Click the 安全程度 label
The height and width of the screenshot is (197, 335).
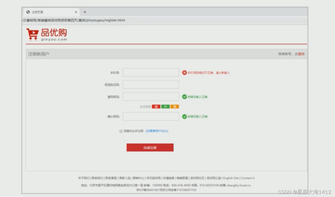(146, 106)
